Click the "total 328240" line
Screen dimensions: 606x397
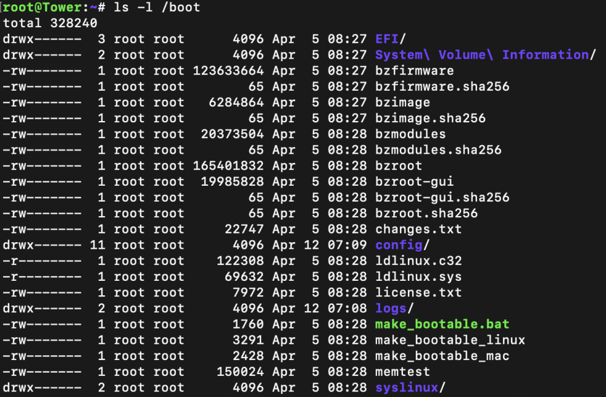[50, 23]
